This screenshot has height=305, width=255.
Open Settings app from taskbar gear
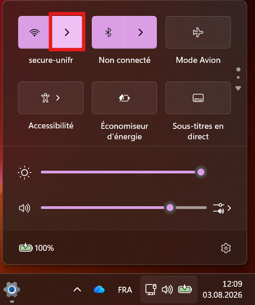pos(12,290)
